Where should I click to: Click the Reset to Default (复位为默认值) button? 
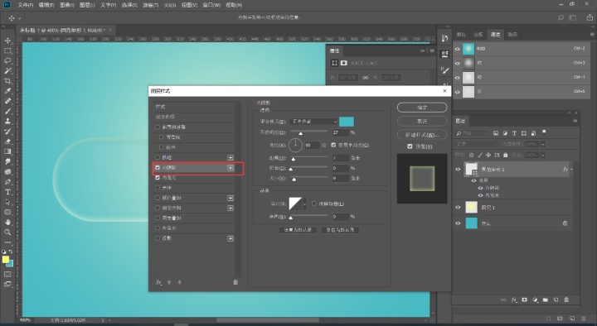click(x=341, y=230)
